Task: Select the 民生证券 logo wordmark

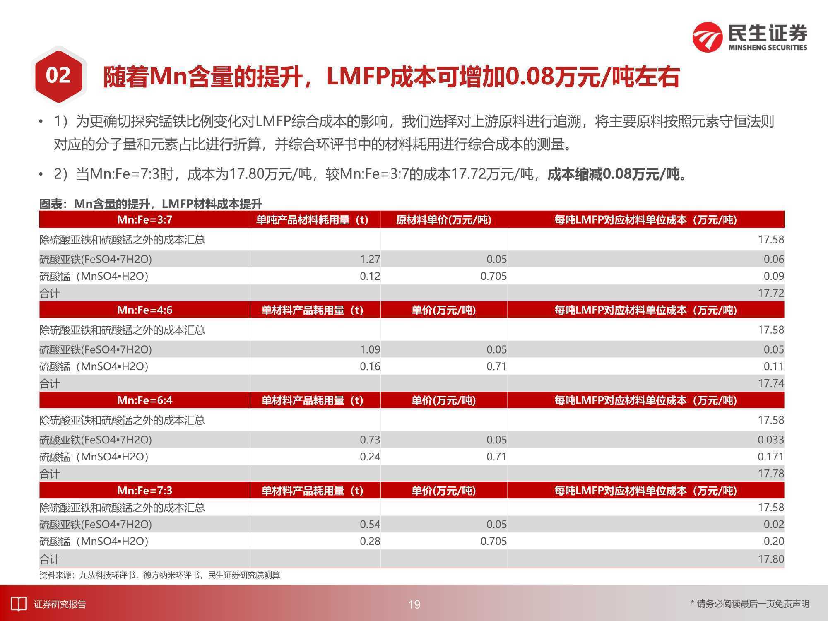Action: coord(768,33)
